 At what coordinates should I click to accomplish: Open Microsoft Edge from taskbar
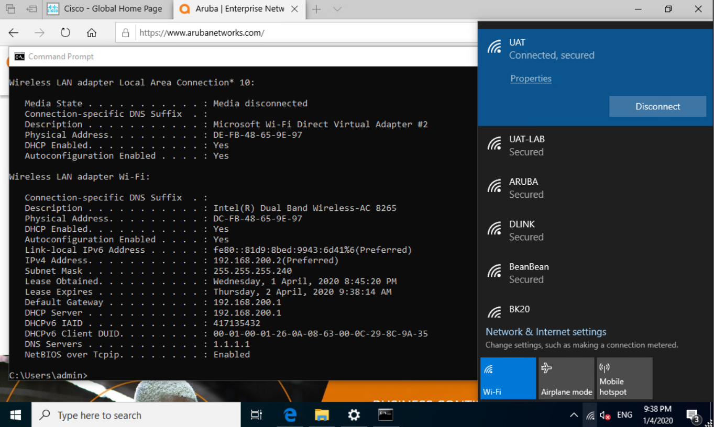[x=290, y=415]
